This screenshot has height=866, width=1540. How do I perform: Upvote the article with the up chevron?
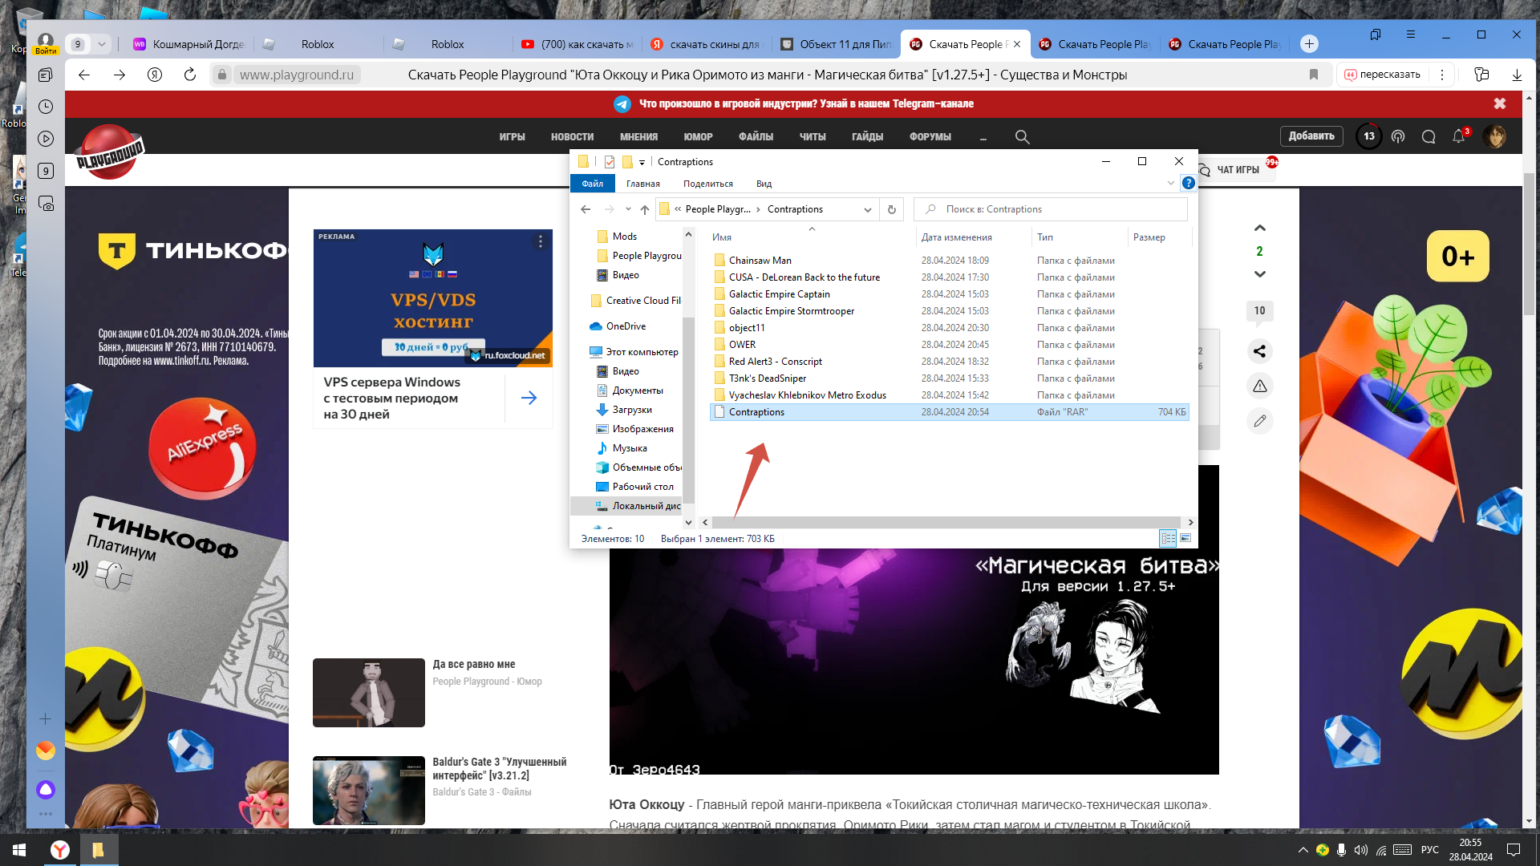tap(1259, 229)
